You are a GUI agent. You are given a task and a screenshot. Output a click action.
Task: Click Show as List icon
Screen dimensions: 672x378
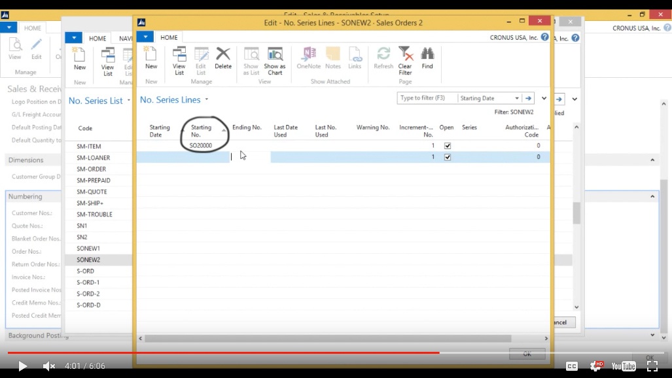251,61
